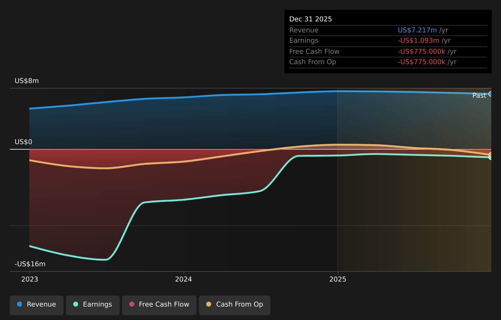
Task: Click the 2024 x-axis label
Action: pyautogui.click(x=183, y=279)
